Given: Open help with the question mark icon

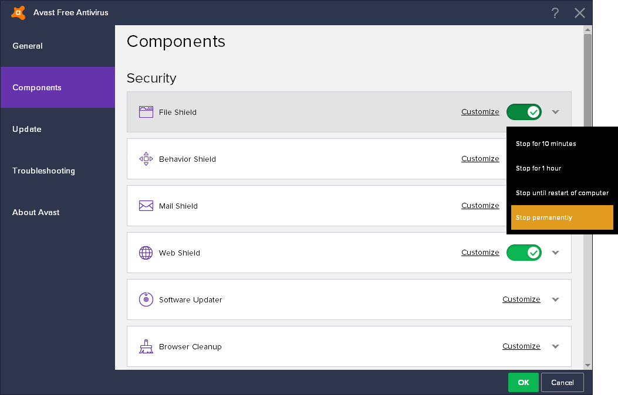Looking at the screenshot, I should (555, 13).
